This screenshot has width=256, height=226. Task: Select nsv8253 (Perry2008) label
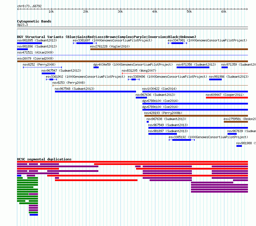[x=69, y=83]
